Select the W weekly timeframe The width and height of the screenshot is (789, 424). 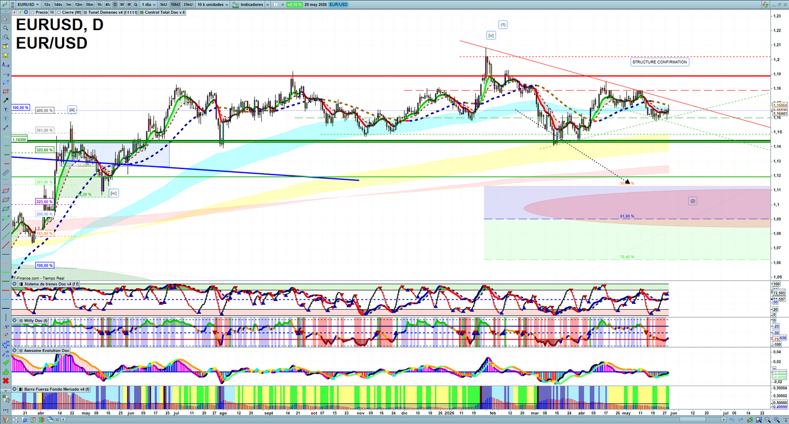pyautogui.click(x=122, y=4)
